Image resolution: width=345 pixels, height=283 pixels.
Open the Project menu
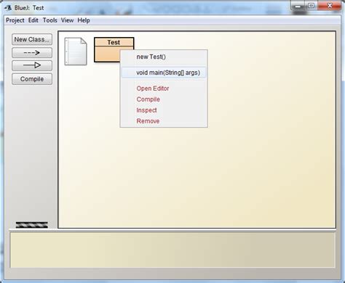tap(15, 20)
